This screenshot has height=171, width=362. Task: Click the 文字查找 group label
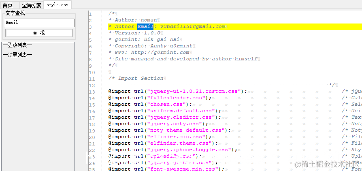click(15, 13)
